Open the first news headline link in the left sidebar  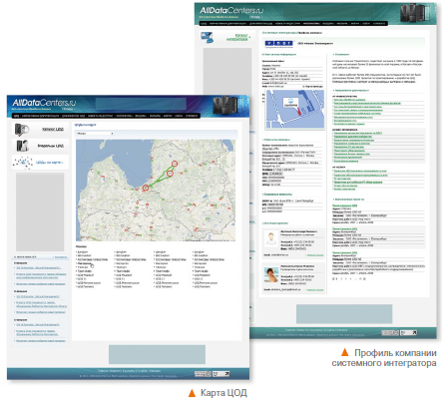tap(39, 267)
